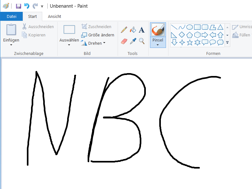This screenshot has height=189, width=252.
Task: Undo the last action
Action: tap(27, 6)
